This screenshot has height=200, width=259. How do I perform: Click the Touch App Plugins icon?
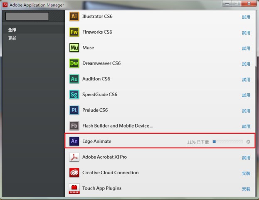[x=74, y=188]
